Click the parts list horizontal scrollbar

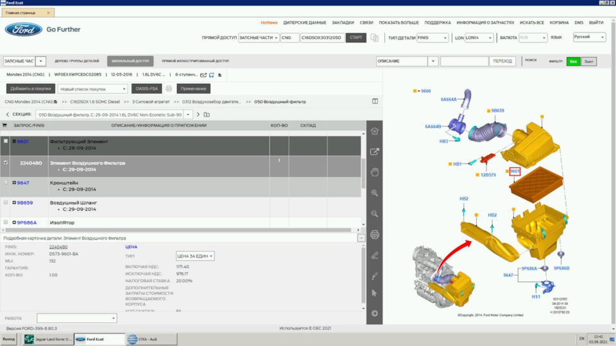[x=178, y=230]
